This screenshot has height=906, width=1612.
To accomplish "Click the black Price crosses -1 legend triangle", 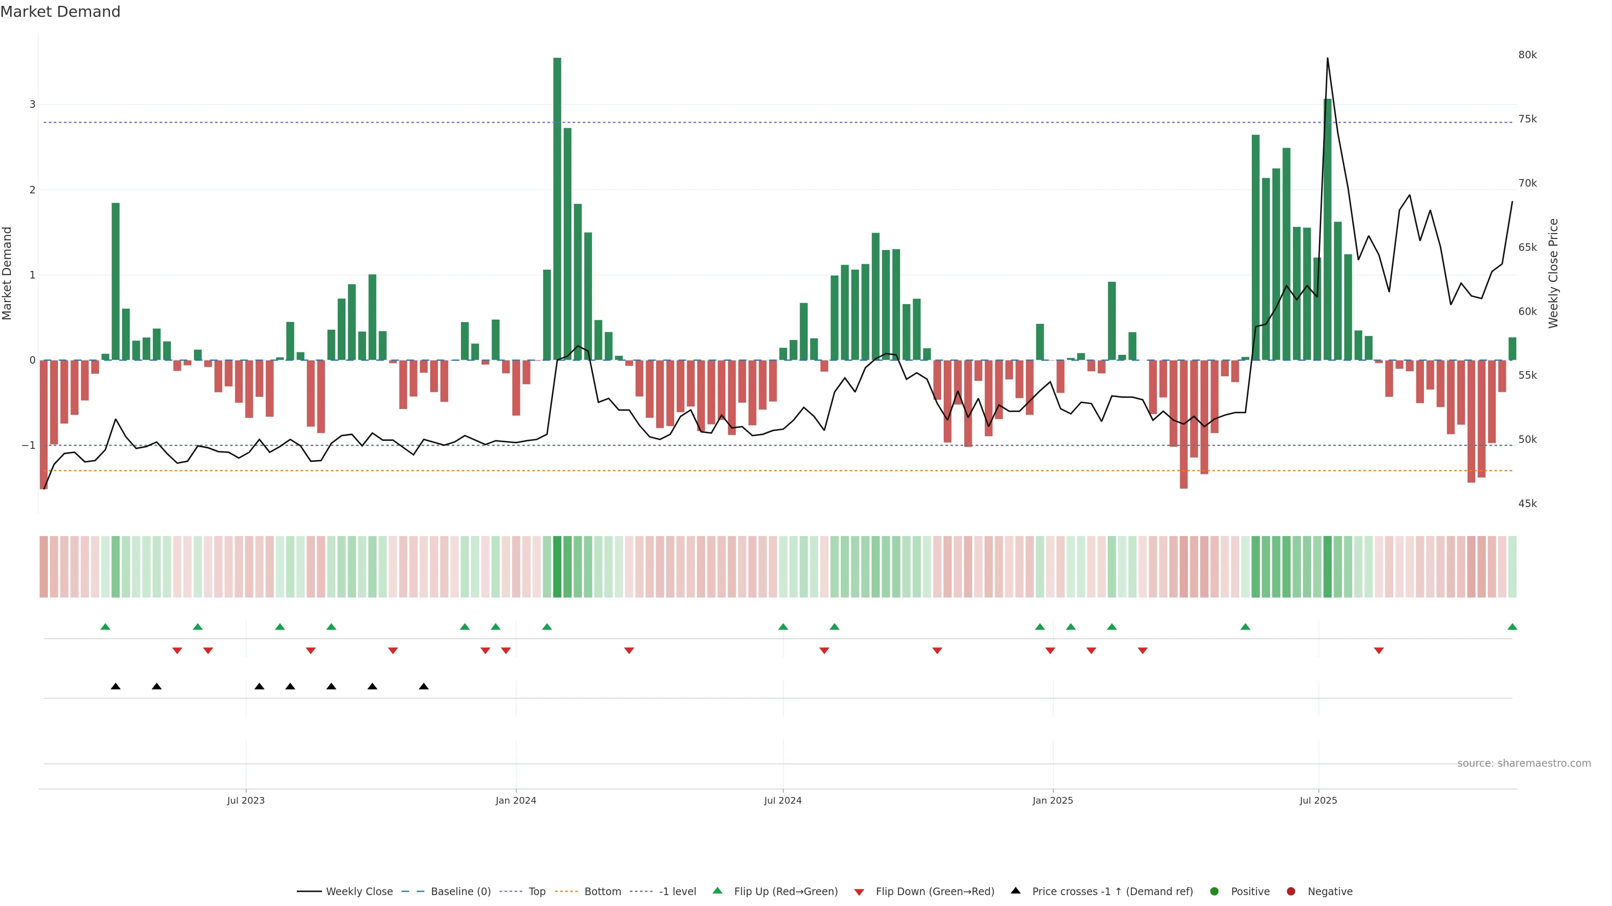I will click(x=1015, y=890).
